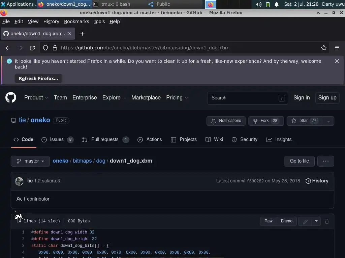Show site security via padlock icon
Viewport: 345px width, 258px height.
[x=55, y=48]
